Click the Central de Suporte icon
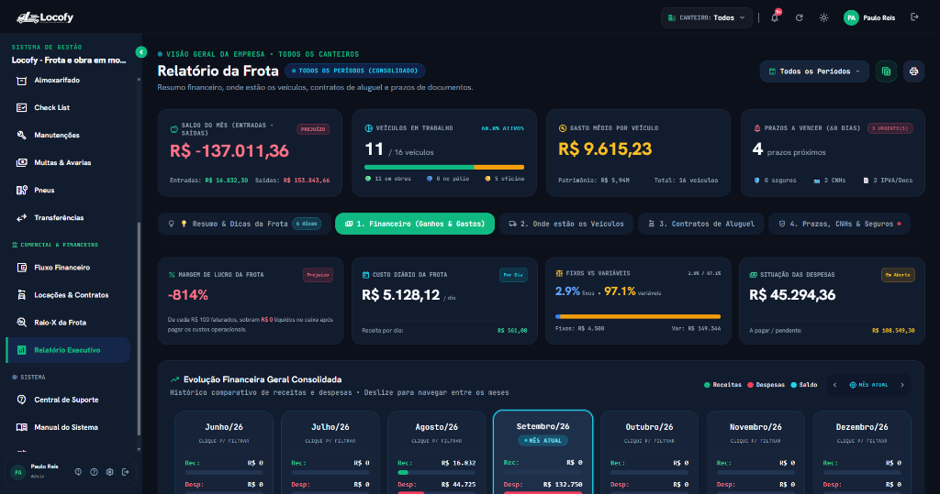Viewport: 940px width, 494px height. coord(22,400)
